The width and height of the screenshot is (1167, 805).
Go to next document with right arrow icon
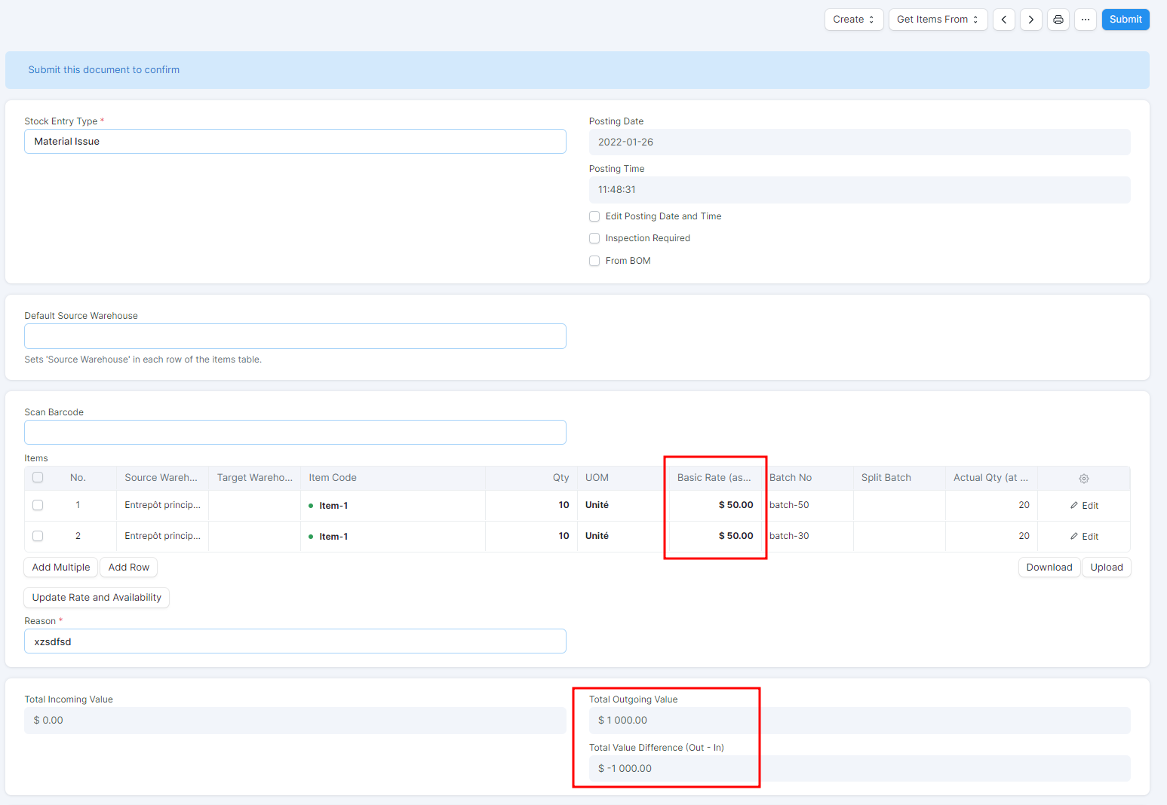click(1030, 19)
